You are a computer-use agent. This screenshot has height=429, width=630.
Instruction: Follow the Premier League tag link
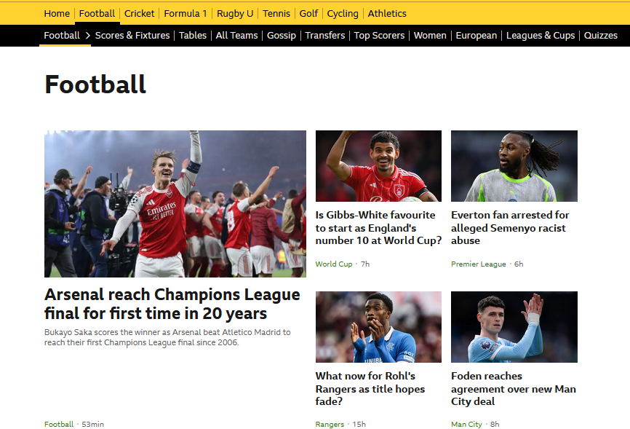point(478,264)
